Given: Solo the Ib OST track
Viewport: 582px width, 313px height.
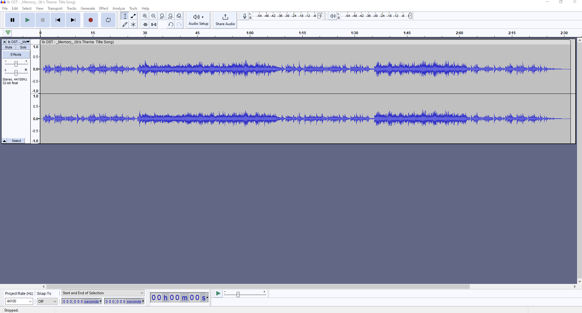Looking at the screenshot, I should 23,47.
